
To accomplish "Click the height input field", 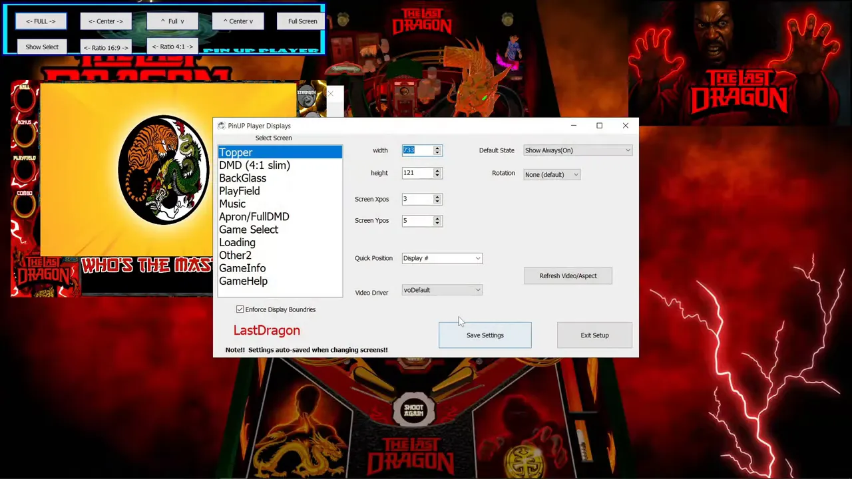I will (x=417, y=173).
